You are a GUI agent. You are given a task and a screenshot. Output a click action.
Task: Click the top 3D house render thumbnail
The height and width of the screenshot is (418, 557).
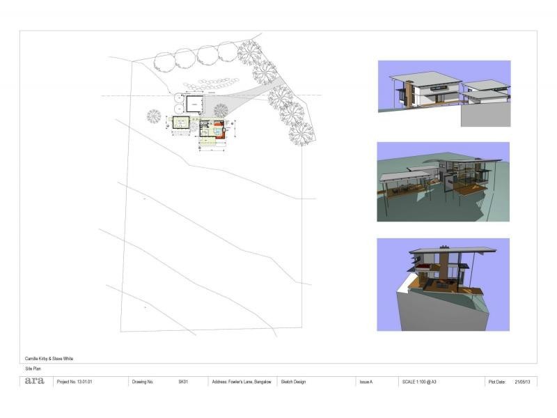coord(444,93)
